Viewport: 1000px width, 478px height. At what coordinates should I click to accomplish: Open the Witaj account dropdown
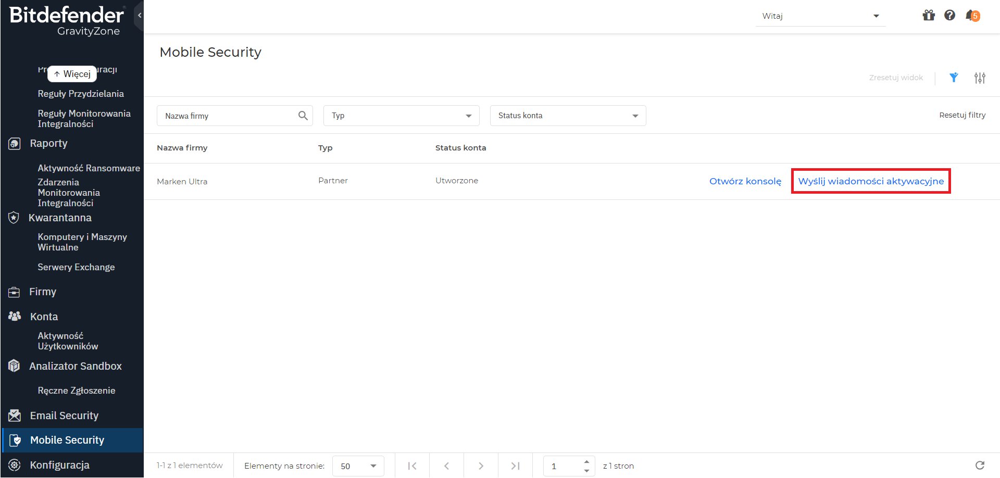pos(820,16)
